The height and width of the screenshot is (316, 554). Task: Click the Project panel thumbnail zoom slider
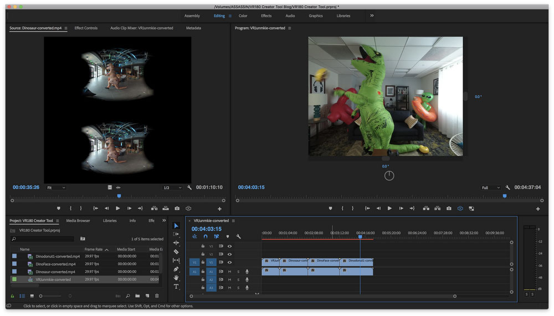pyautogui.click(x=41, y=296)
